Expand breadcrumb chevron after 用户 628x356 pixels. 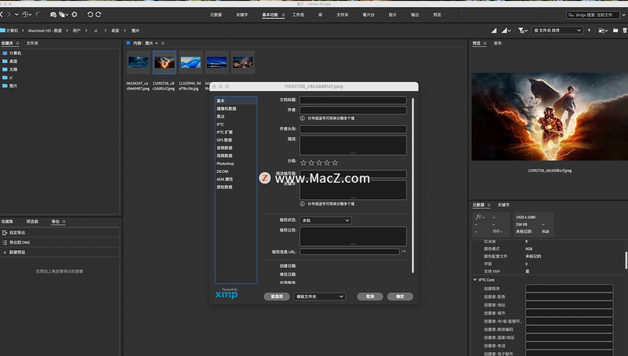(x=86, y=30)
